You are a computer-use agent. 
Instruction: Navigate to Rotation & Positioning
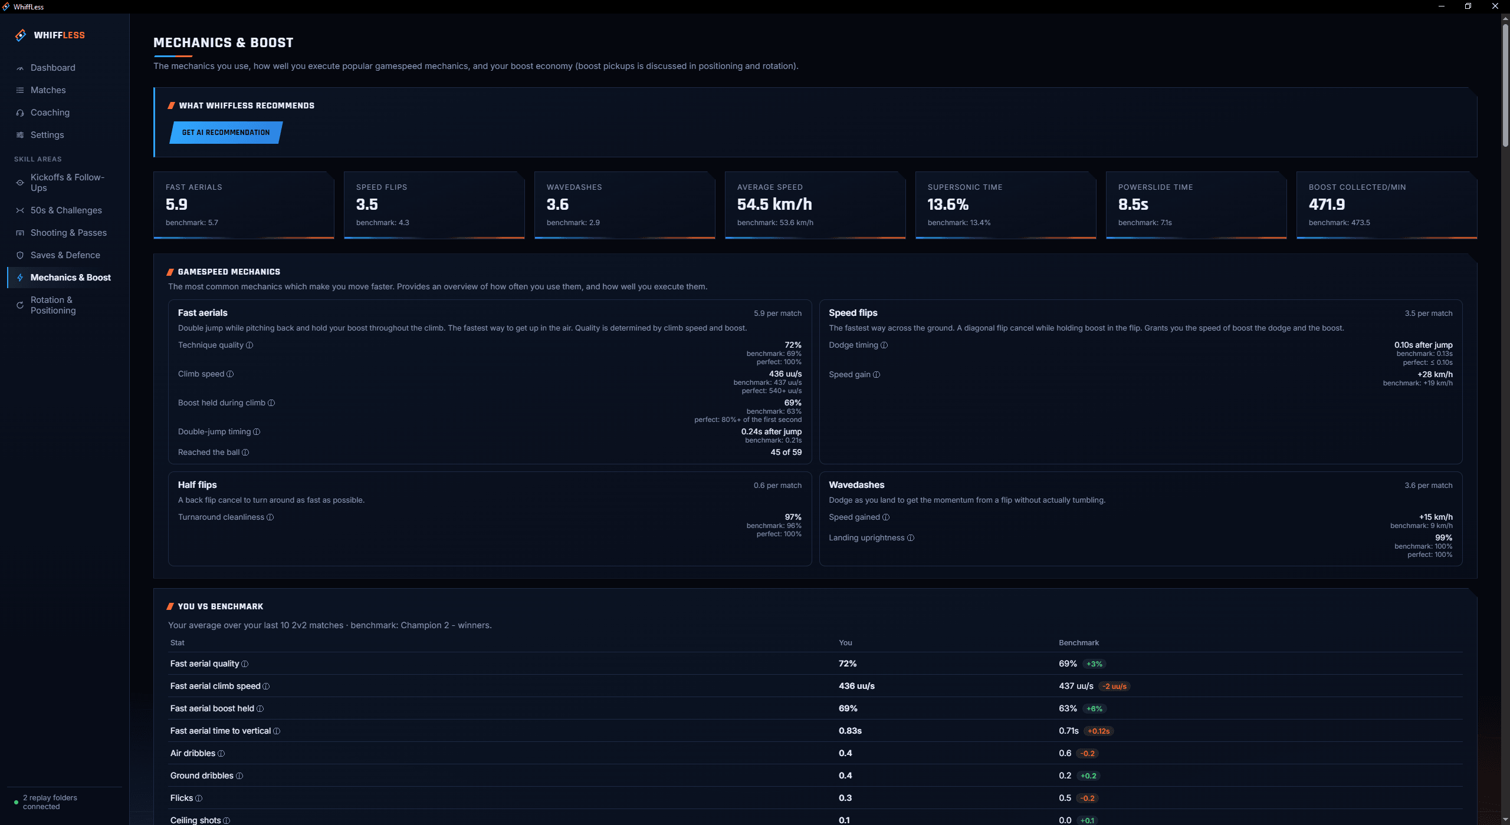(x=65, y=305)
